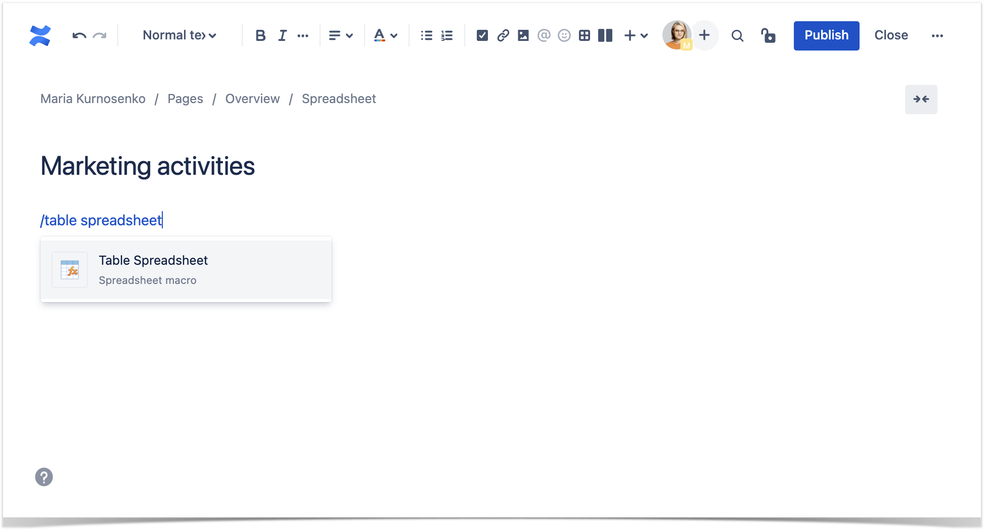The width and height of the screenshot is (988, 532).
Task: Insert a mention with the @ icon
Action: point(544,35)
